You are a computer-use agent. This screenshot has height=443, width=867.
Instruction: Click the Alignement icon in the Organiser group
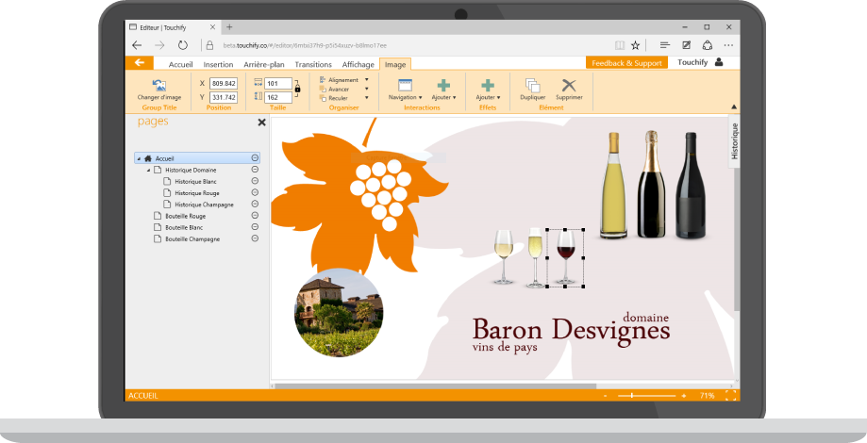click(x=323, y=80)
